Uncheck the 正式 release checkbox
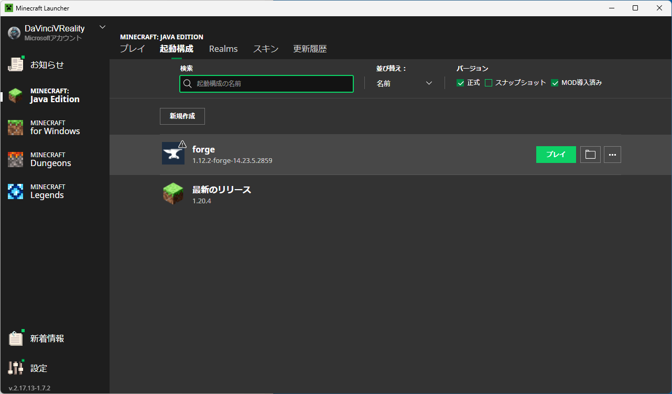Image resolution: width=672 pixels, height=394 pixels. point(461,83)
